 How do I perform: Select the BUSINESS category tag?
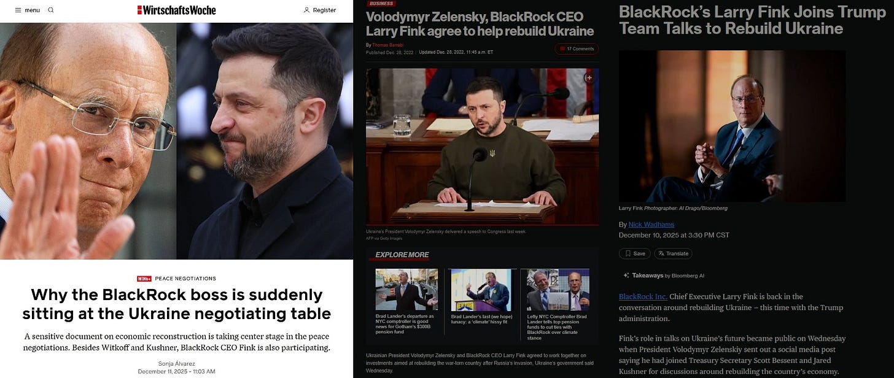382,4
